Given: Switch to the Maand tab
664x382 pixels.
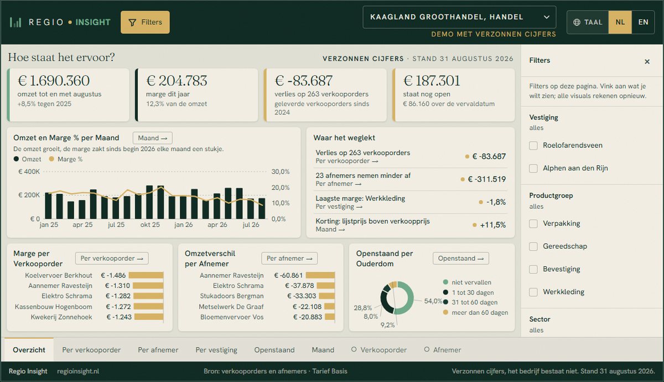Looking at the screenshot, I should coord(323,350).
